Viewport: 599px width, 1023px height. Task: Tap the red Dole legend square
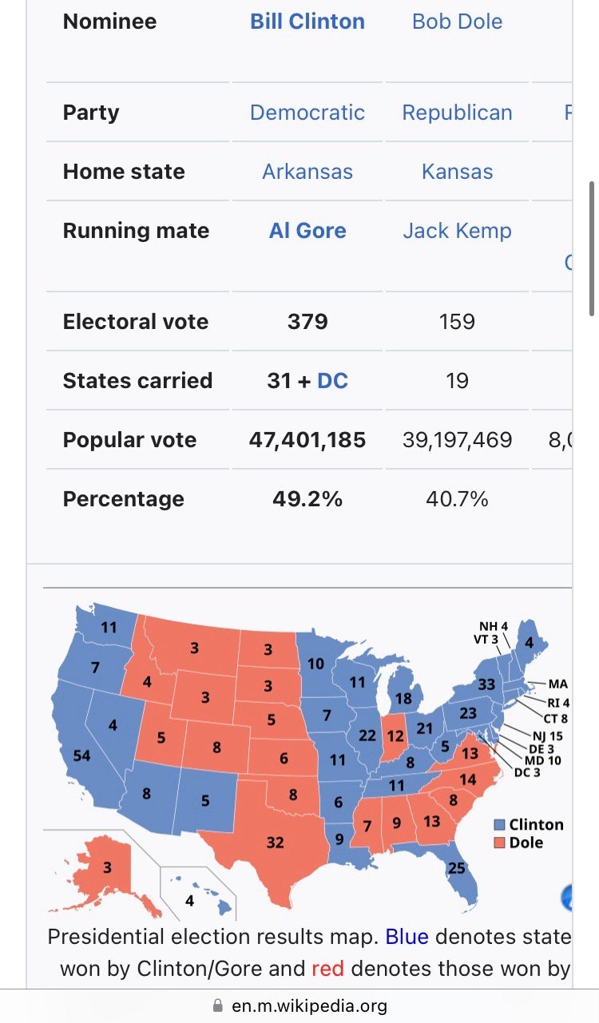click(x=499, y=843)
